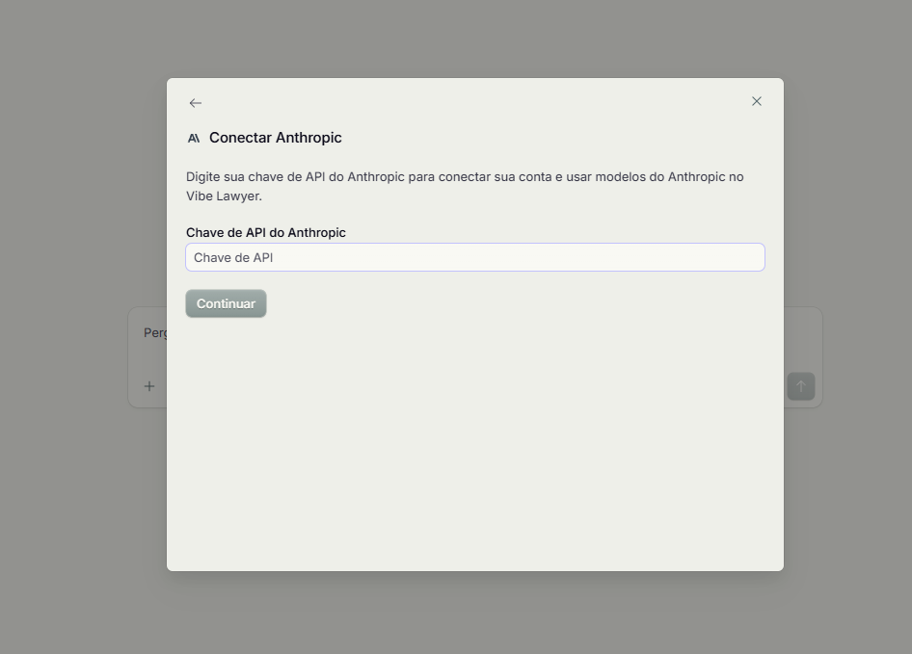Close the Conectar Anthropic dialog
912x654 pixels.
[x=756, y=101]
